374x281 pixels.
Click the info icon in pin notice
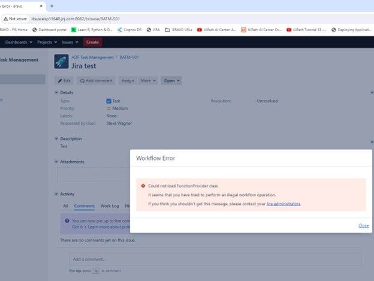click(67, 221)
